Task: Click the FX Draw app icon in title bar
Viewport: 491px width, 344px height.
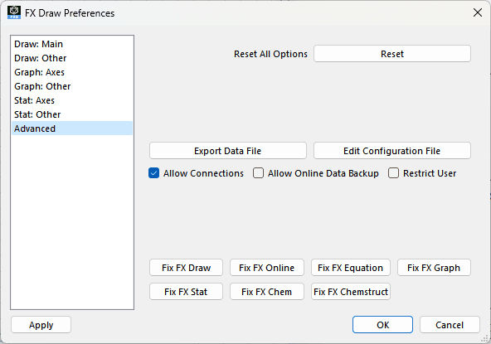Action: point(14,12)
